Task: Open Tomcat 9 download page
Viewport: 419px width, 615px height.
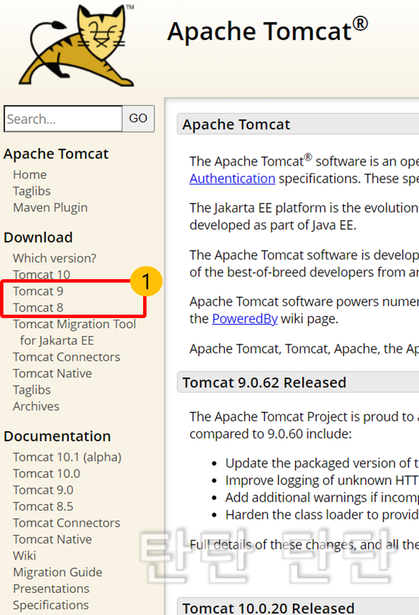Action: tap(38, 291)
